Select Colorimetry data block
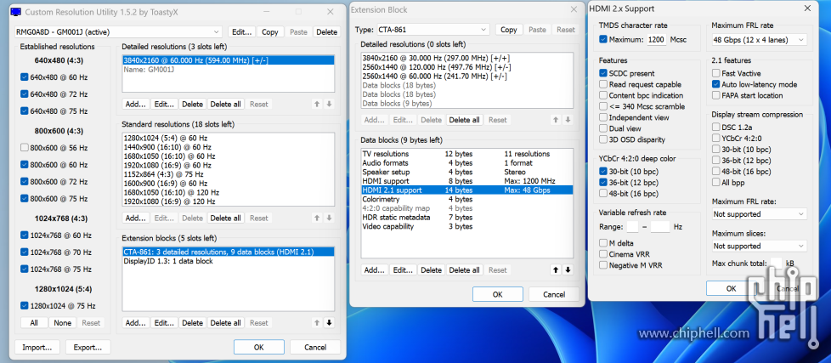The height and width of the screenshot is (363, 831). coord(467,199)
